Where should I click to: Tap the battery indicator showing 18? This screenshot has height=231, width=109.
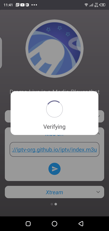tap(102, 5)
